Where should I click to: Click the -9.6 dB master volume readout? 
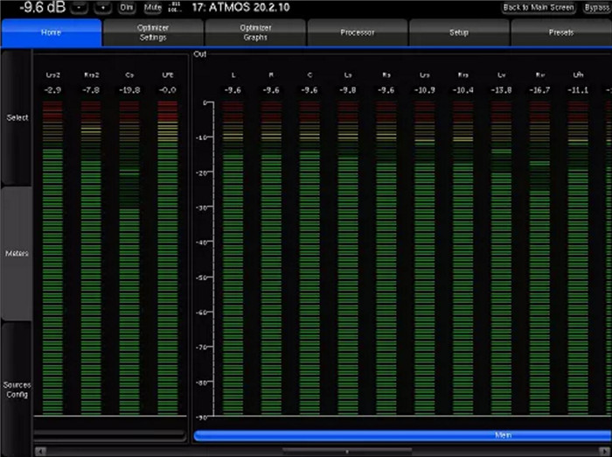43,7
